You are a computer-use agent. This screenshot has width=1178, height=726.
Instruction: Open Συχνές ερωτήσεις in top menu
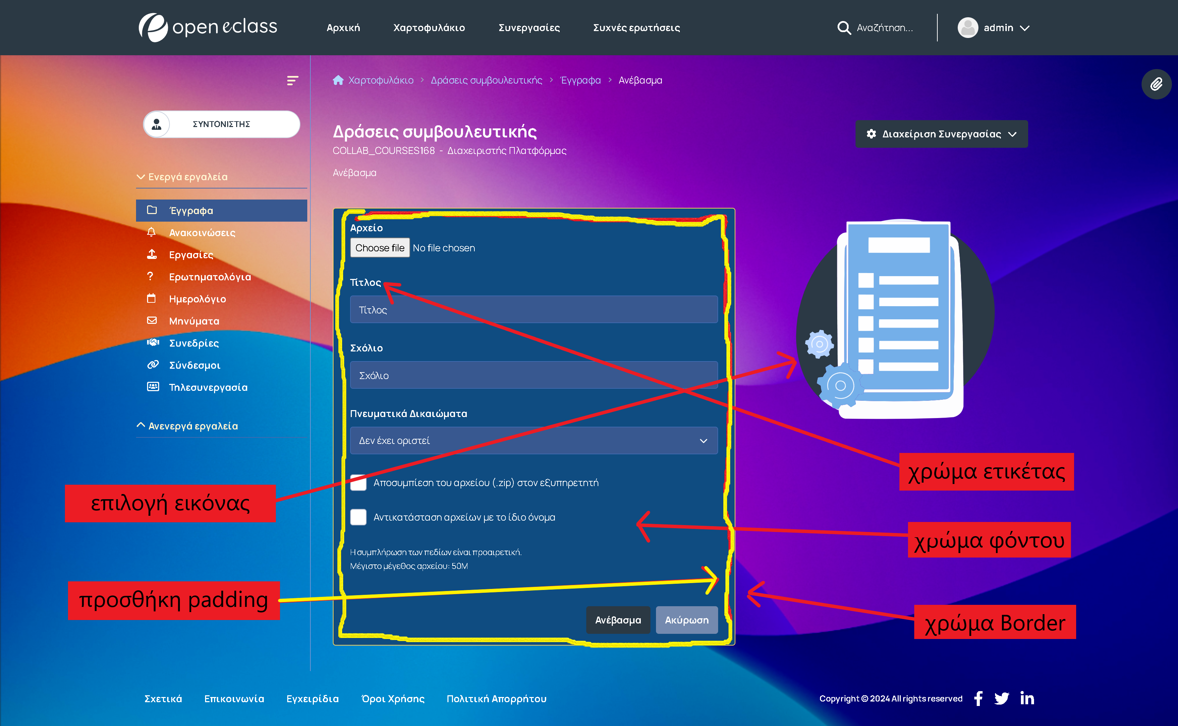636,28
